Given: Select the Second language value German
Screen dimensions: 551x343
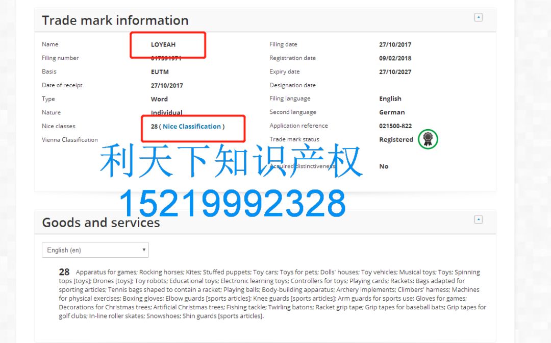Looking at the screenshot, I should 392,112.
